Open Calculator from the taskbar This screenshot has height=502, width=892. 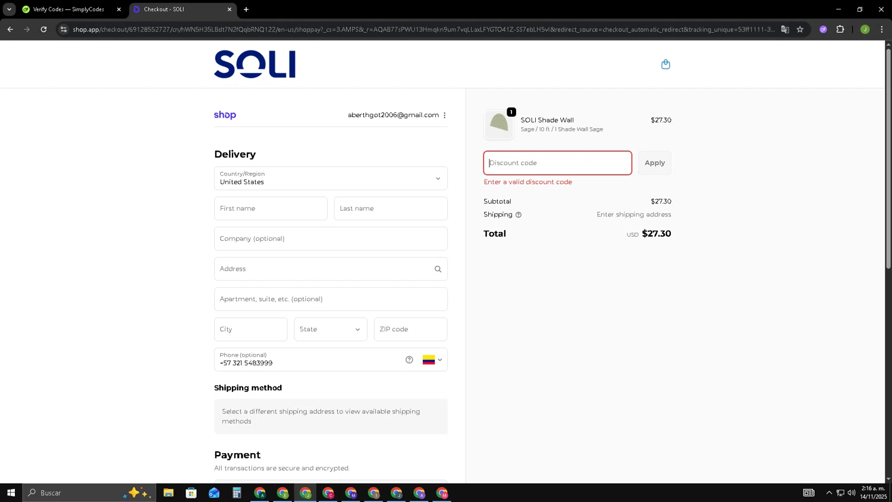pos(237,492)
